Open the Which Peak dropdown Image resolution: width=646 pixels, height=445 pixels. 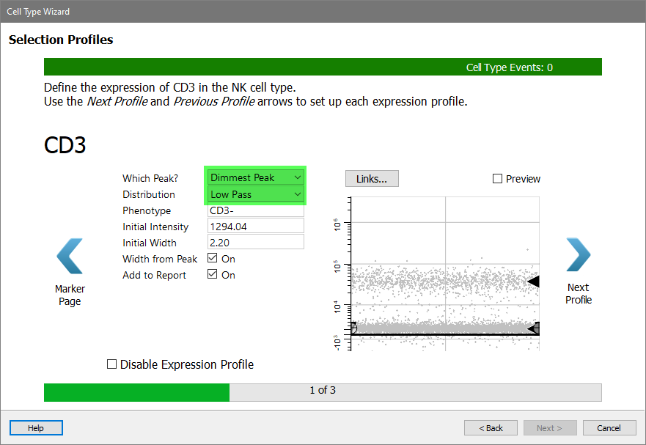[x=255, y=177]
